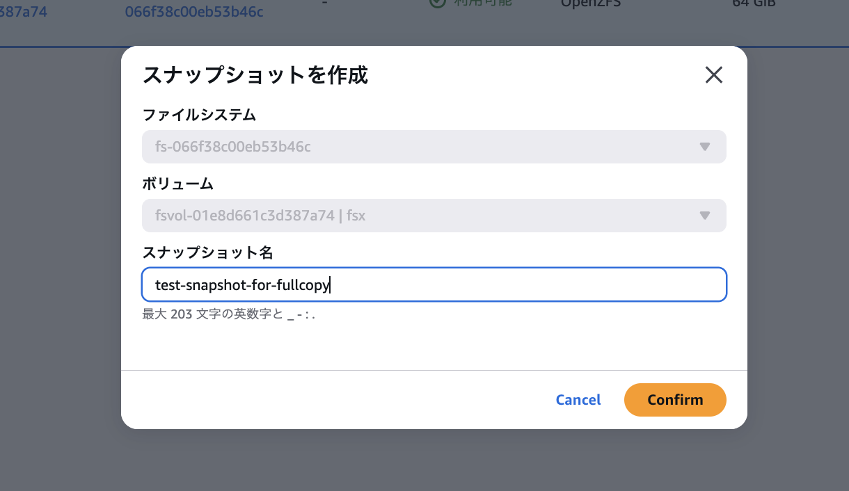Click the 利用可能 status text
Image resolution: width=849 pixels, height=491 pixels.
coord(482,3)
